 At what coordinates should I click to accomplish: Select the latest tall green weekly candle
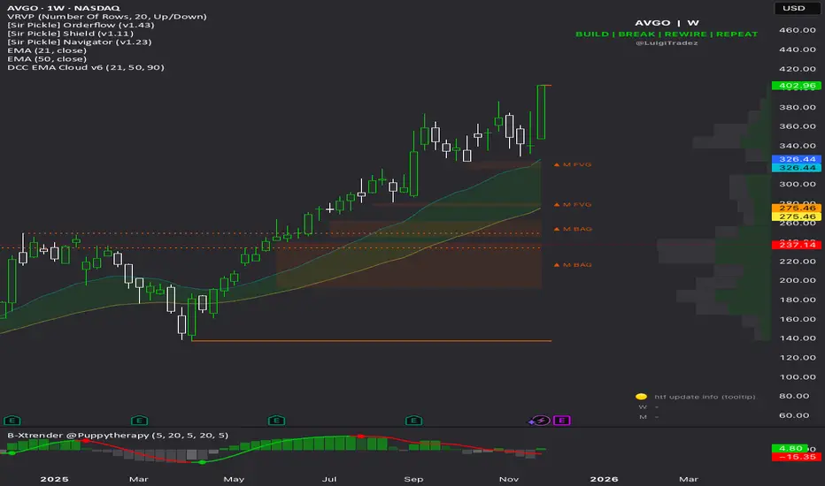pos(541,112)
